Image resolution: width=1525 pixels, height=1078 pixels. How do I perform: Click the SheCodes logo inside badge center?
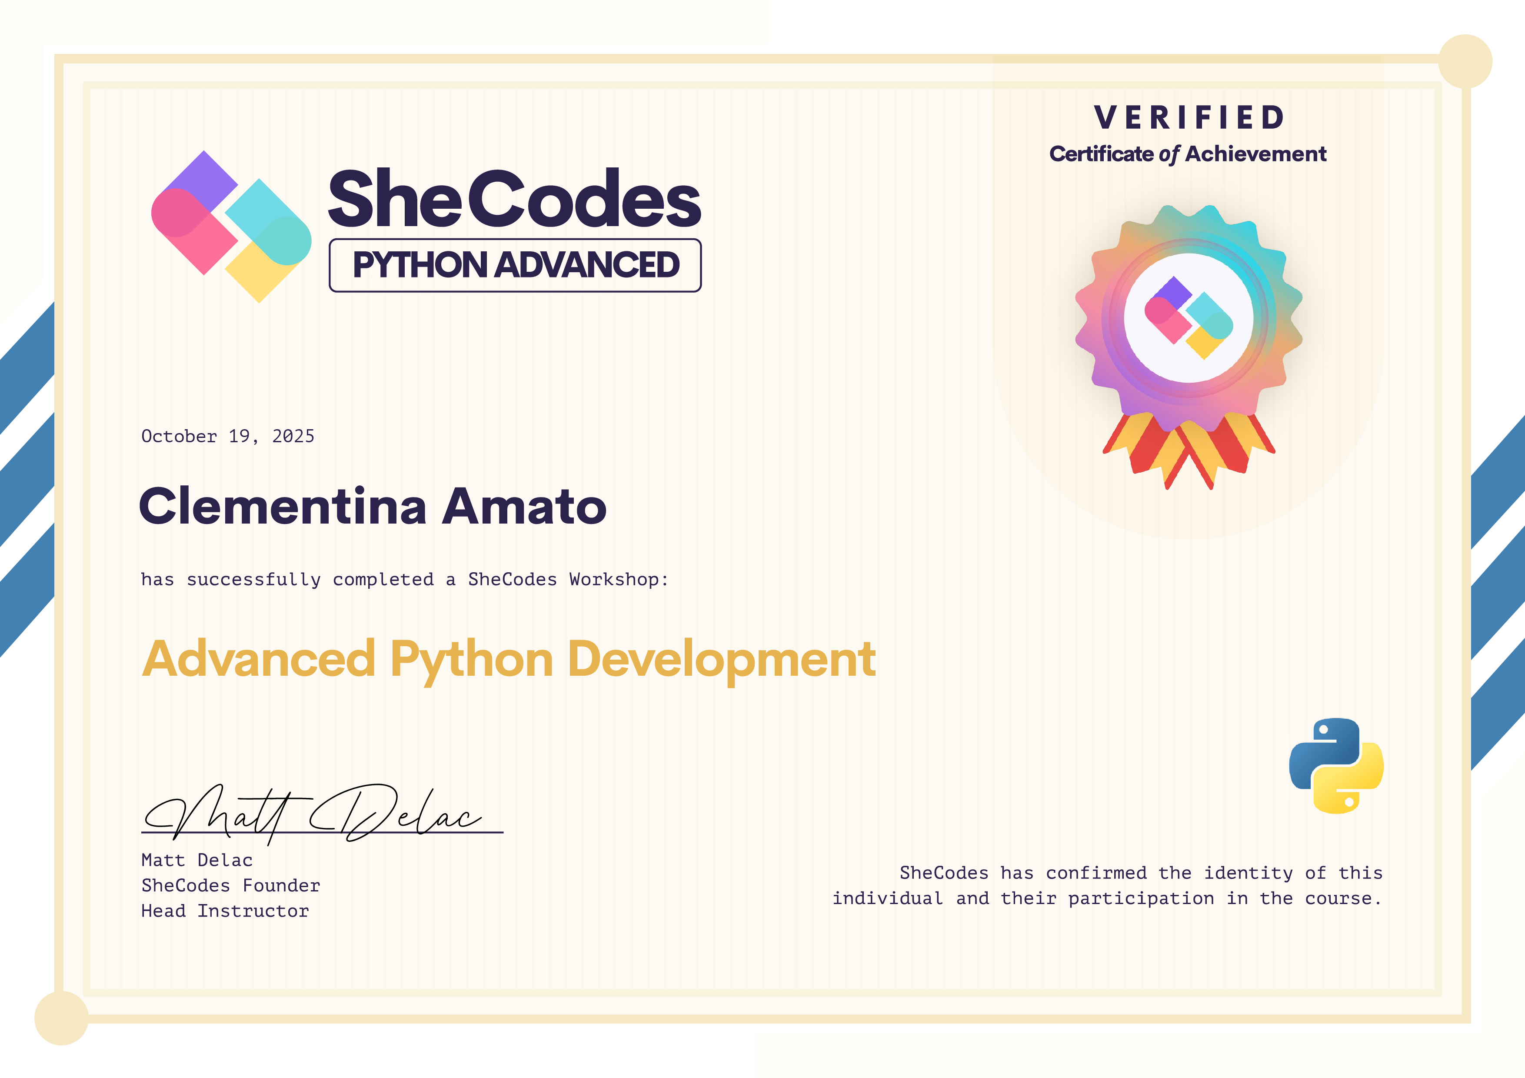[x=1188, y=318]
